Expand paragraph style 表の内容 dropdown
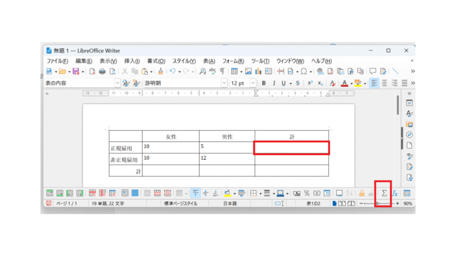Viewport: 450px width, 253px height. point(118,83)
